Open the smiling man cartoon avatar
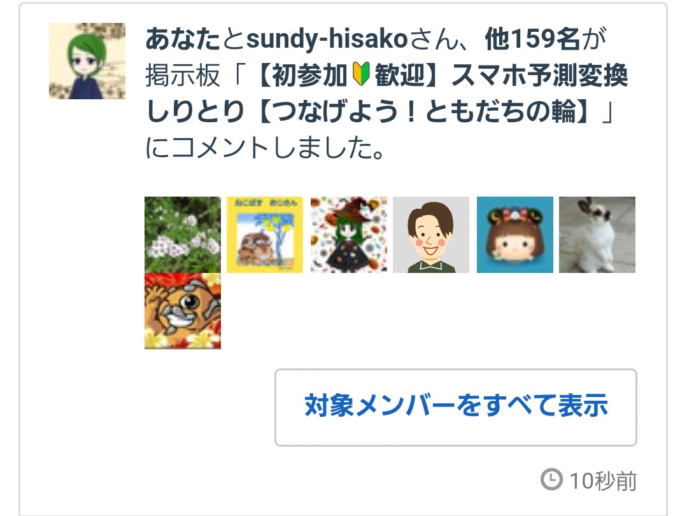Image resolution: width=687 pixels, height=516 pixels. 430,235
